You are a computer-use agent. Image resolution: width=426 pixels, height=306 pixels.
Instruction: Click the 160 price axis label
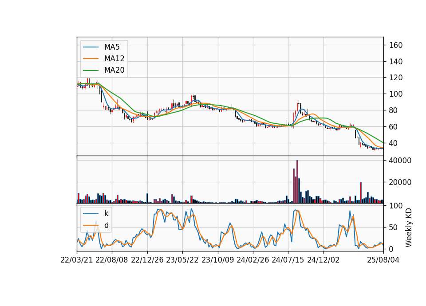(x=396, y=45)
